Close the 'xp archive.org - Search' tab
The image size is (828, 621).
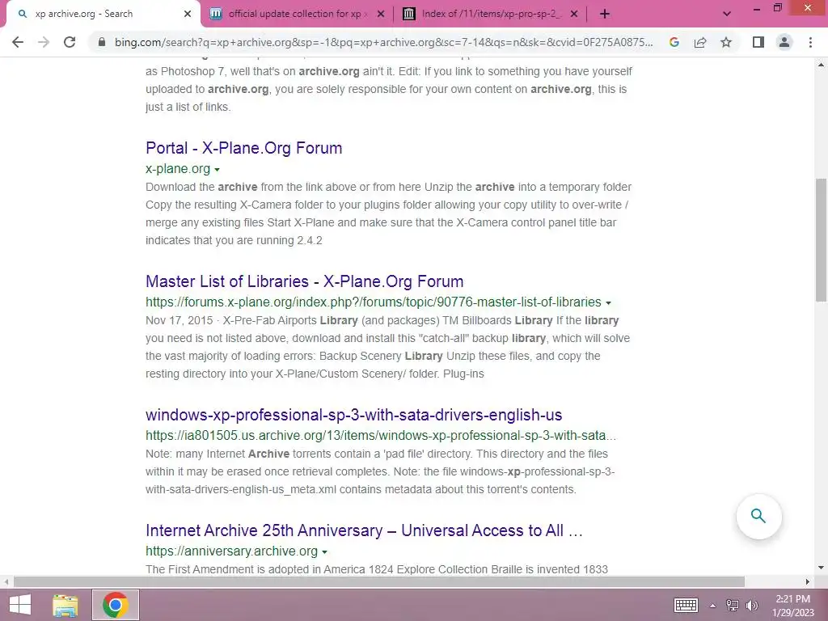click(188, 14)
